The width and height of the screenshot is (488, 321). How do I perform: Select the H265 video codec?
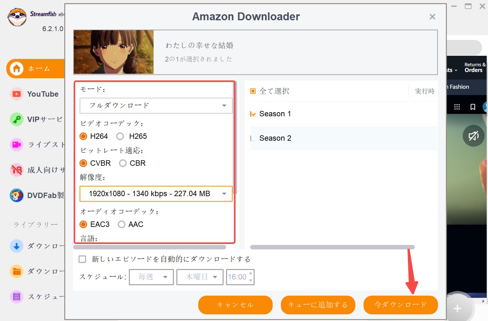[120, 136]
